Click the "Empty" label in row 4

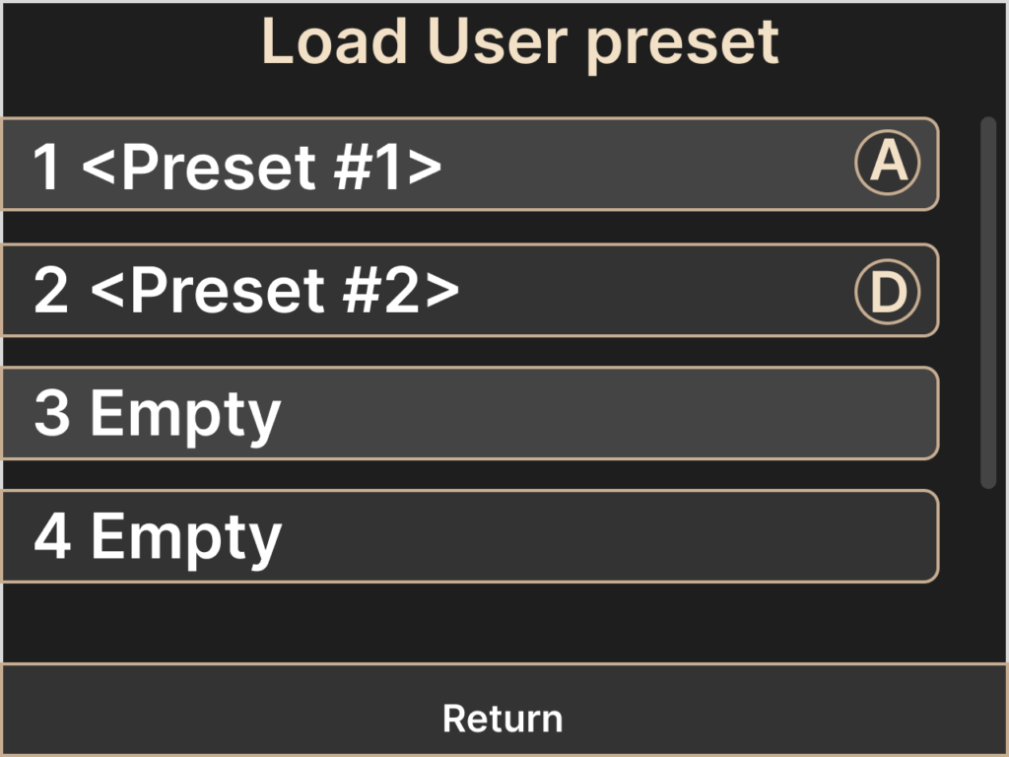tap(185, 538)
